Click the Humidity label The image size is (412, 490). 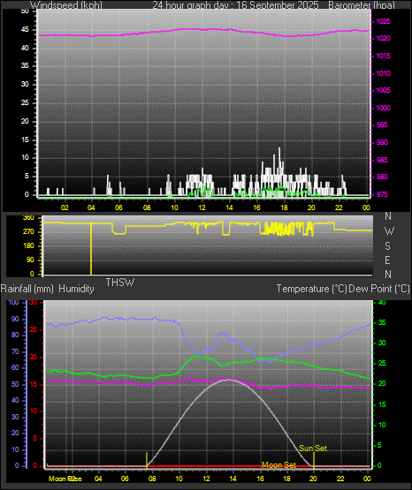pos(76,289)
